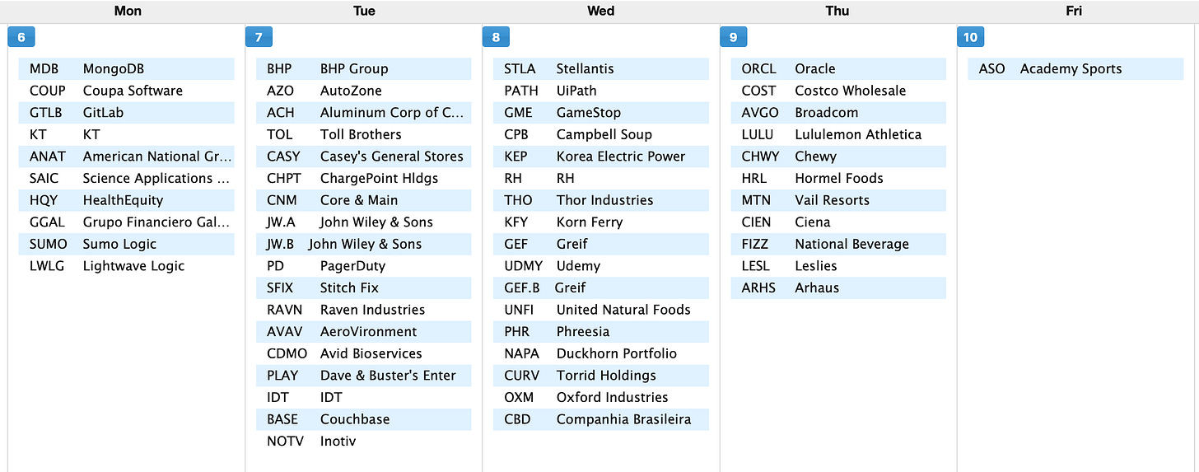This screenshot has width=1199, height=472.
Task: Select JW.A John Wiley & Sons row
Action: coord(364,222)
